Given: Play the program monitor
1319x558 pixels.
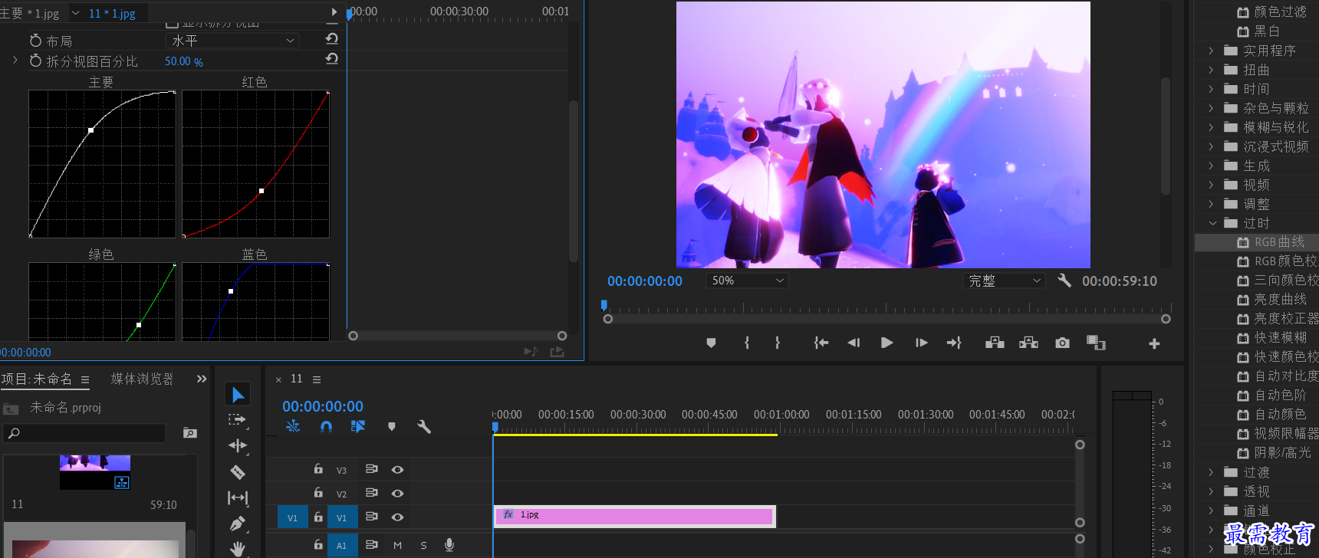Looking at the screenshot, I should (887, 343).
